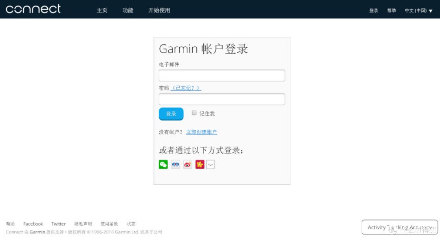Focus the 电子邮件 input field

[x=222, y=75]
